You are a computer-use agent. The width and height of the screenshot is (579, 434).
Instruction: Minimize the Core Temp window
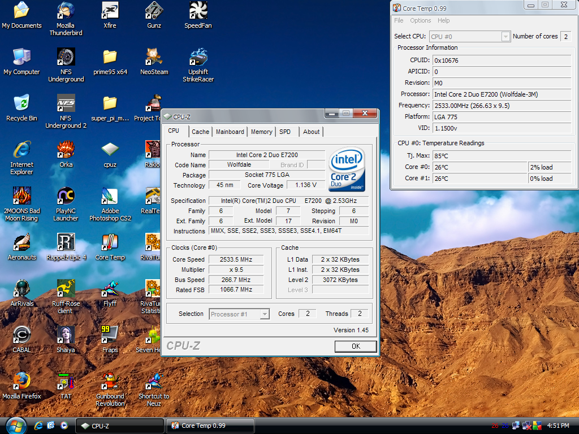[x=531, y=5]
